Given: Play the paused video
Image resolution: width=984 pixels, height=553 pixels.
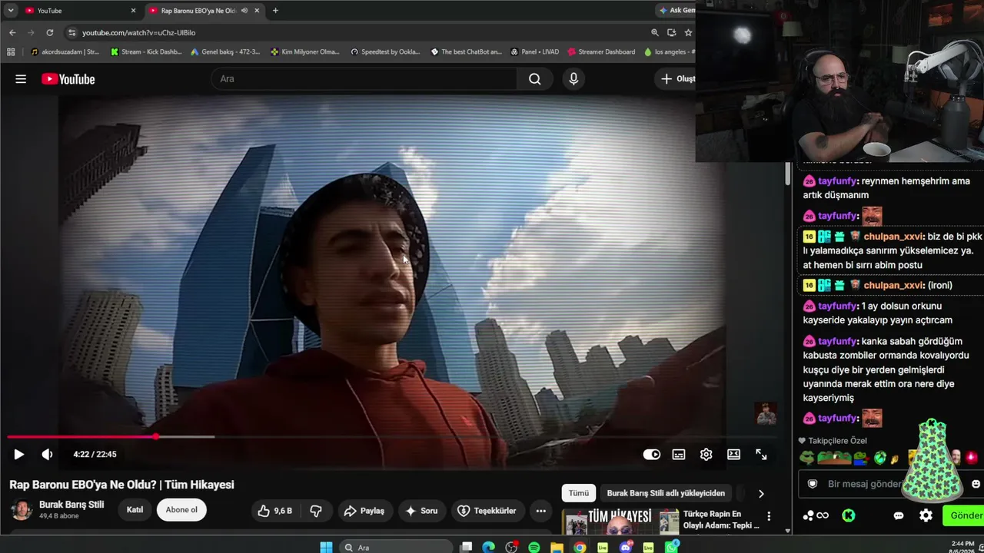Looking at the screenshot, I should pyautogui.click(x=19, y=455).
